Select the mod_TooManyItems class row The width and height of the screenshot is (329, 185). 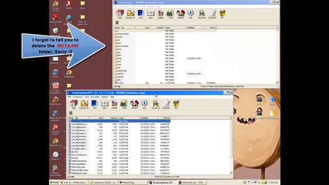pyautogui.click(x=119, y=155)
